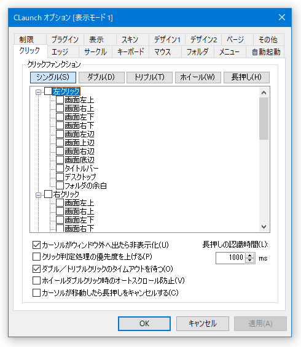Viewport: 301px width, 347px height.
Task: Check タイトルバー checkbox
Action: pyautogui.click(x=60, y=169)
